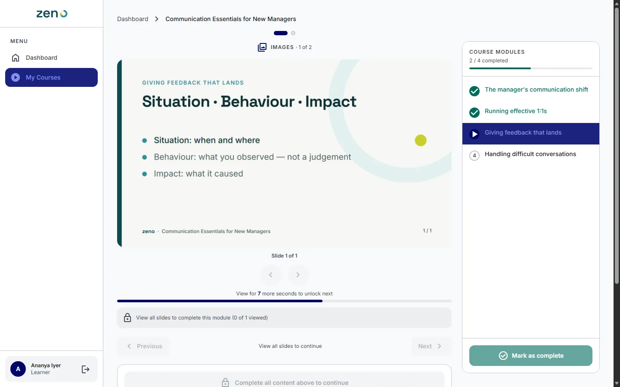Select module Giving feedback that lands
Viewport: 620px width, 387px height.
[531, 134]
